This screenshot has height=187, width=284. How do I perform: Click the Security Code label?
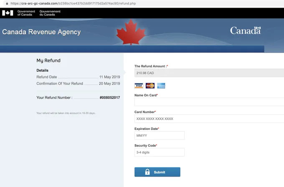point(146,146)
